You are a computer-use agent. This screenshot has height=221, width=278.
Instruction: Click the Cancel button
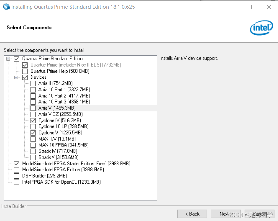pos(259,214)
